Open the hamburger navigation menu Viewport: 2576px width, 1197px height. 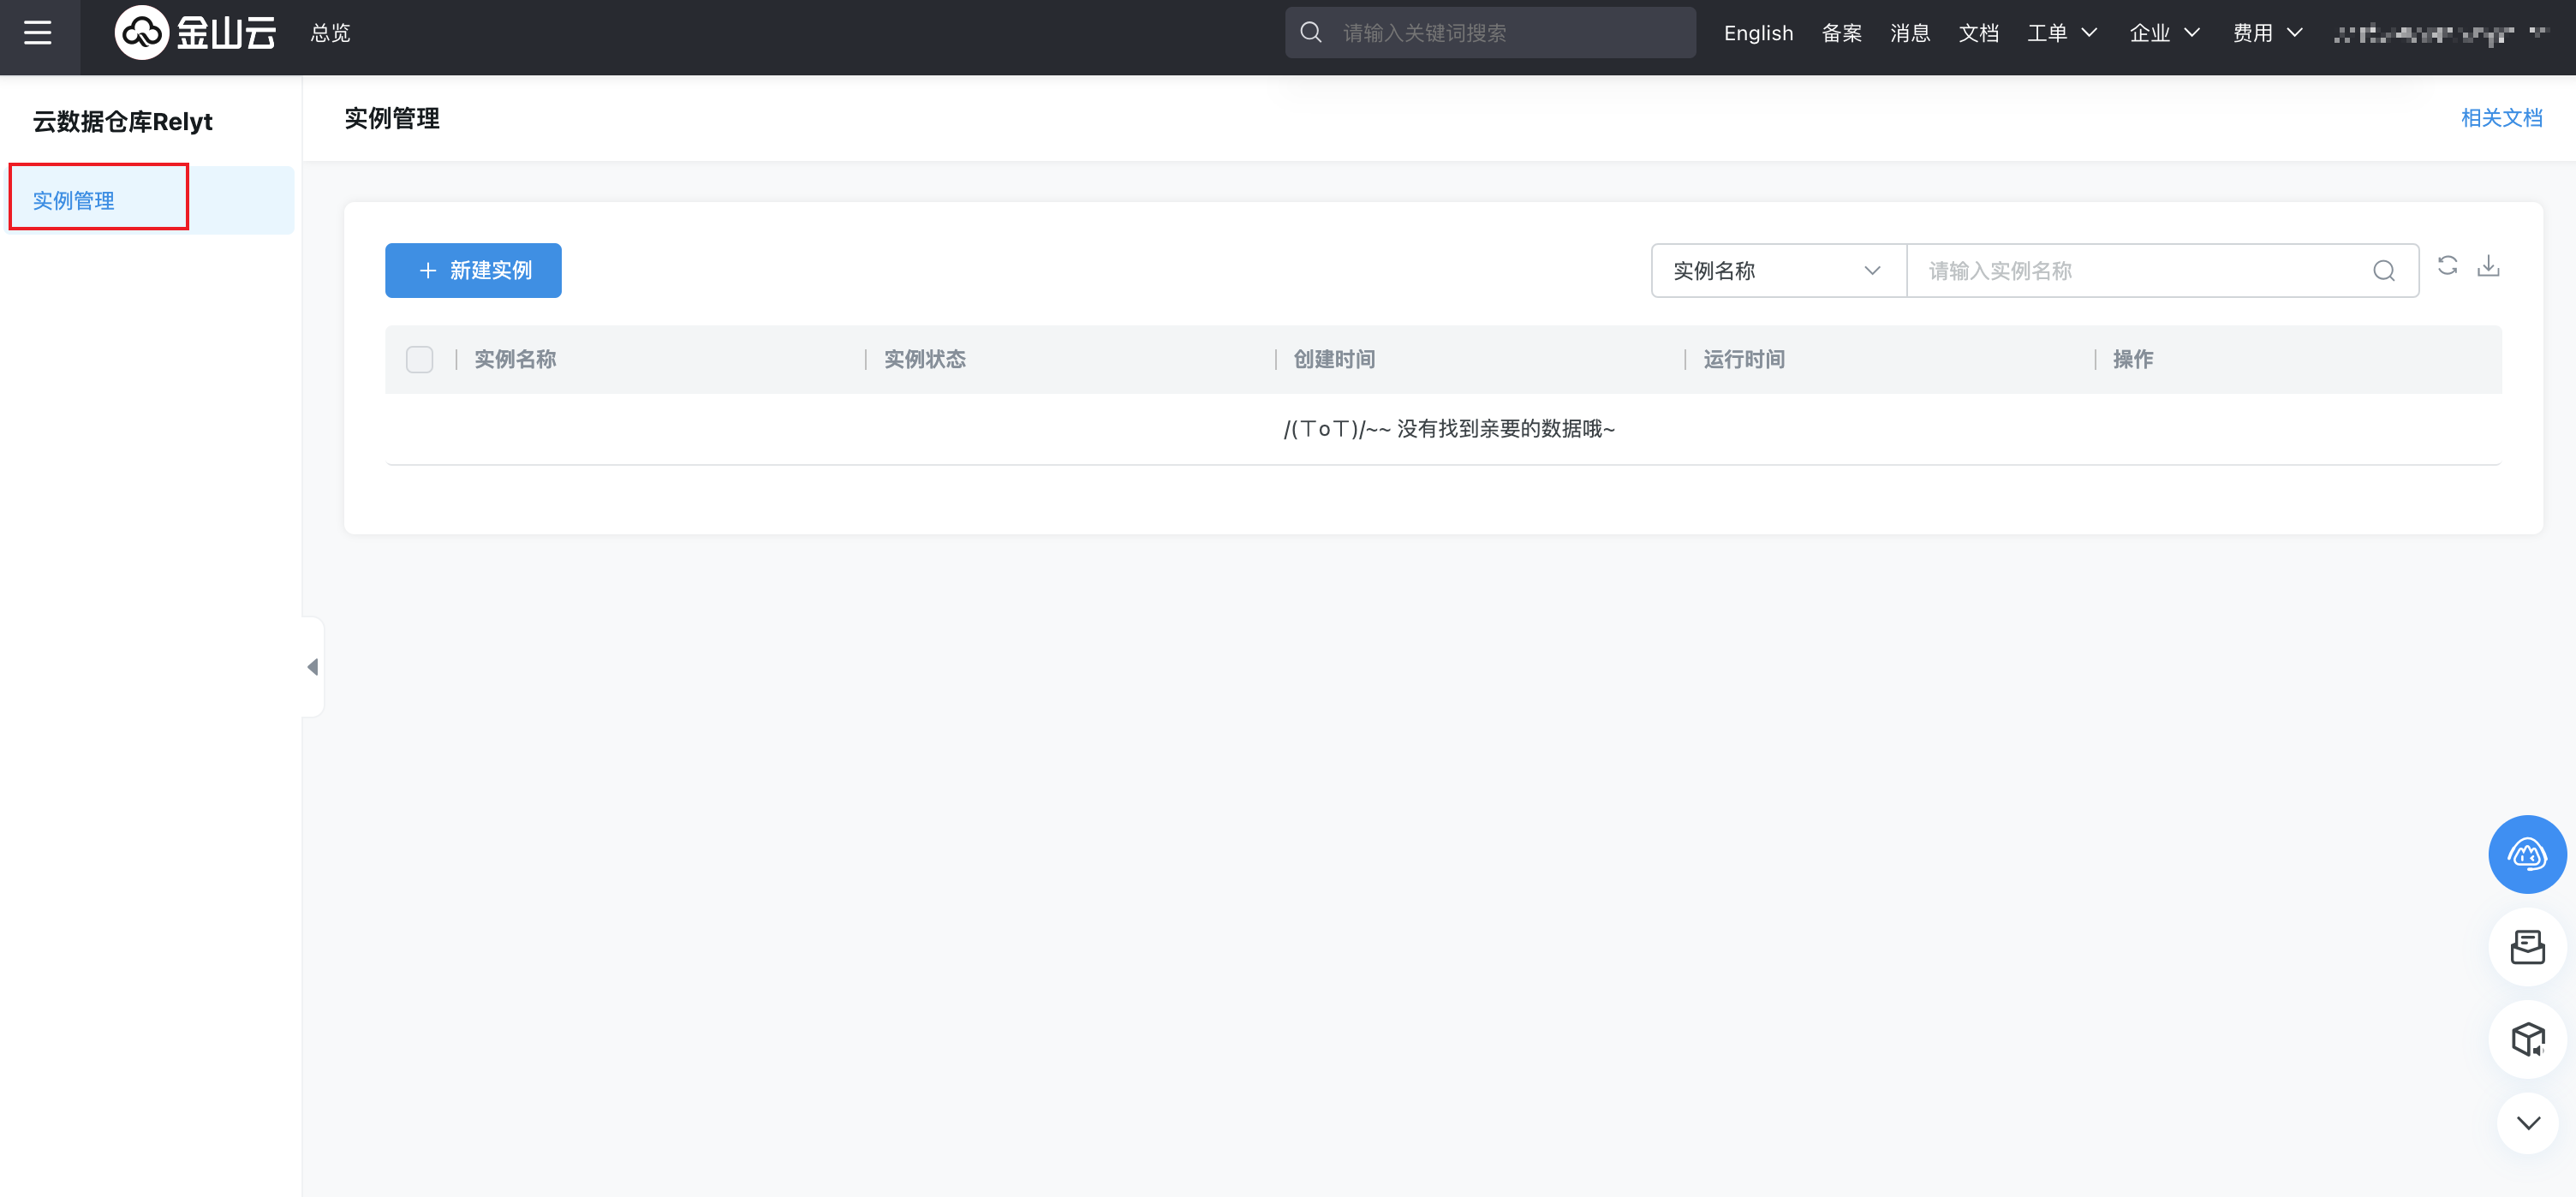[38, 33]
